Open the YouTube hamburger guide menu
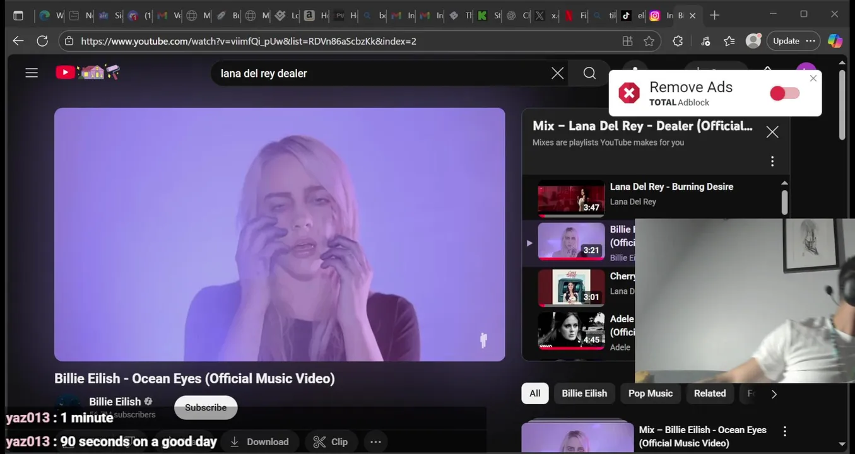Screen dimensions: 855x454 tap(32, 73)
